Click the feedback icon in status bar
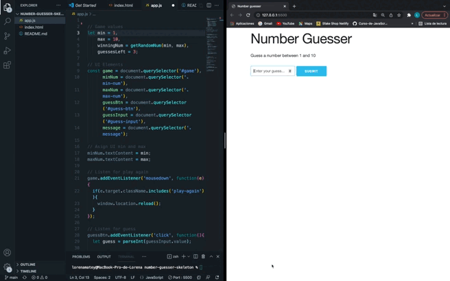The height and width of the screenshot is (281, 450). coord(208,278)
